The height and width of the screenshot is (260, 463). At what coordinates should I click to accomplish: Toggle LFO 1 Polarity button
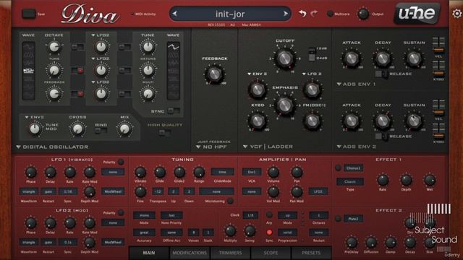(121, 162)
